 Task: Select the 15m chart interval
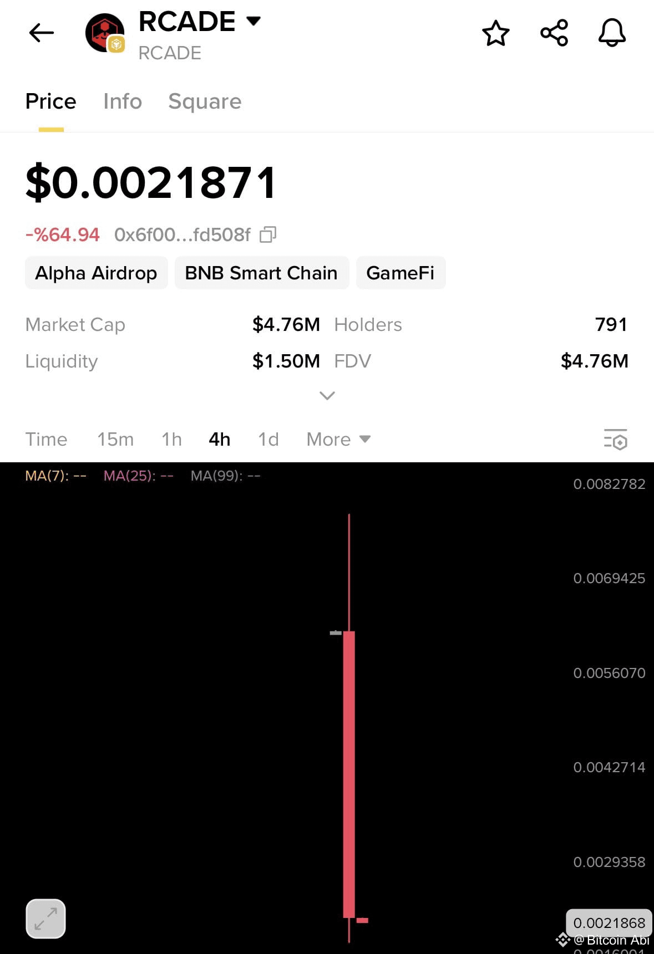click(x=115, y=440)
